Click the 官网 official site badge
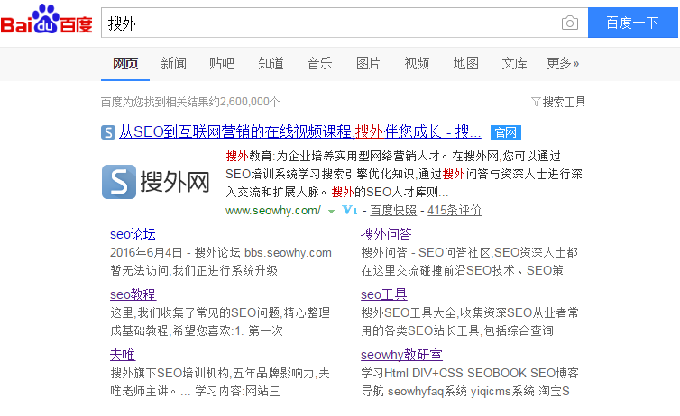Image resolution: width=680 pixels, height=416 pixels. click(x=506, y=132)
